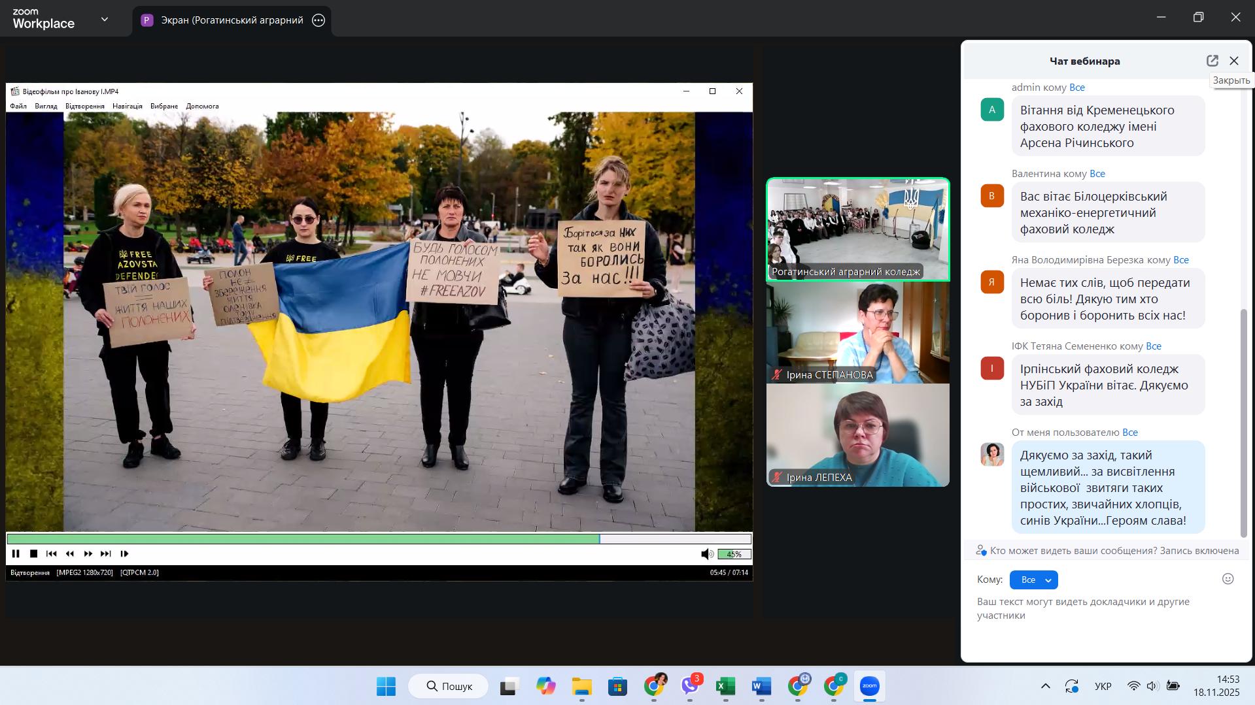This screenshot has width=1255, height=705.
Task: Open Viber from the taskbar
Action: point(690,686)
